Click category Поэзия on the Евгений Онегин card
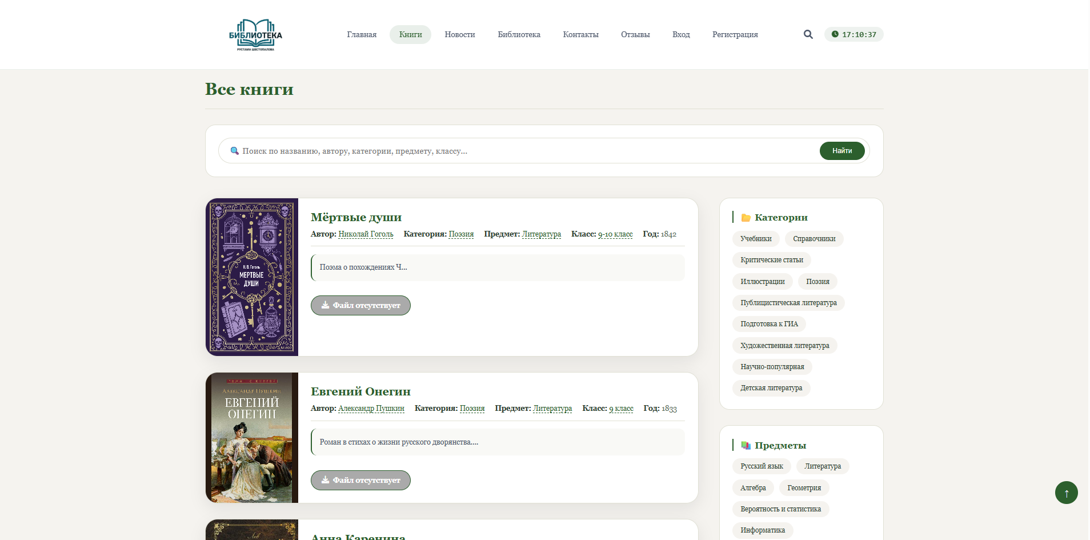The height and width of the screenshot is (540, 1090). coord(472,409)
